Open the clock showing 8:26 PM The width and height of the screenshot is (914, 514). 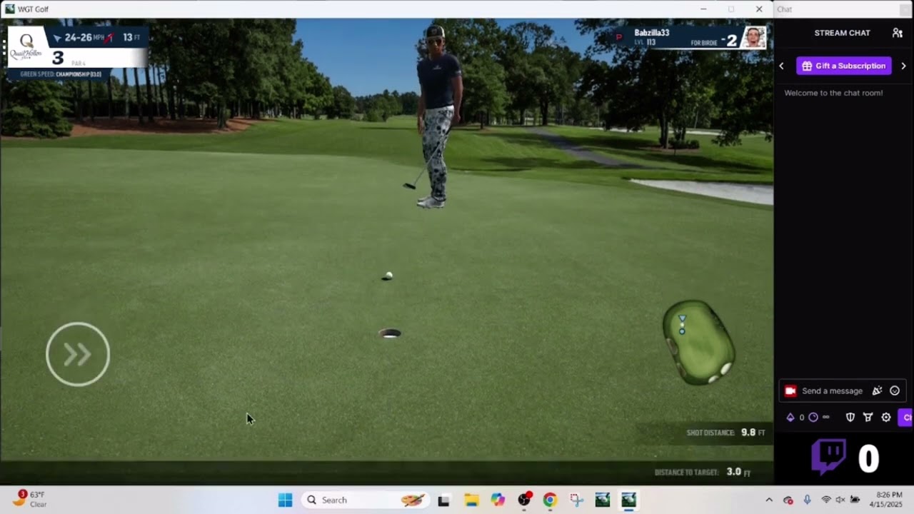885,499
